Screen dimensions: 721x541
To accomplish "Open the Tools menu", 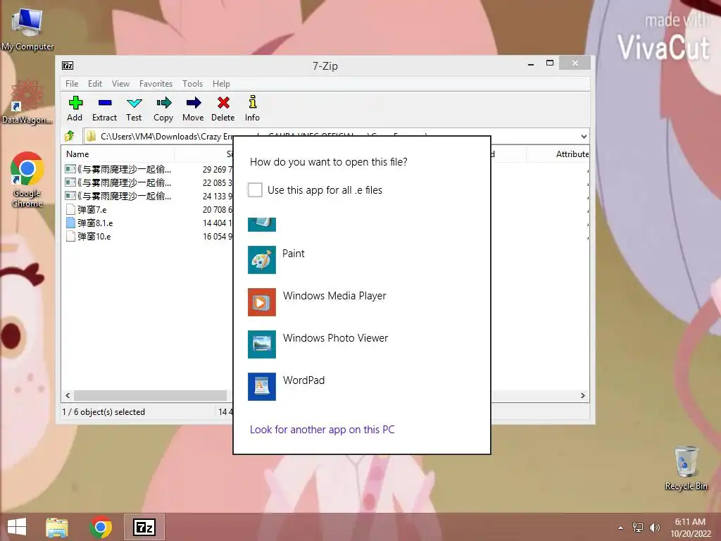I will click(192, 84).
